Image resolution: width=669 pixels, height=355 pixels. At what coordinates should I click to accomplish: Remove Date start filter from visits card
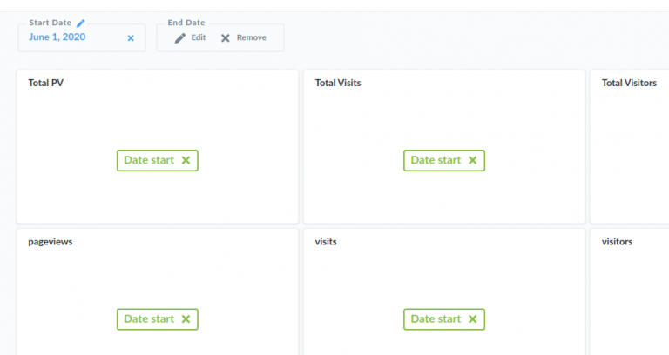[472, 319]
